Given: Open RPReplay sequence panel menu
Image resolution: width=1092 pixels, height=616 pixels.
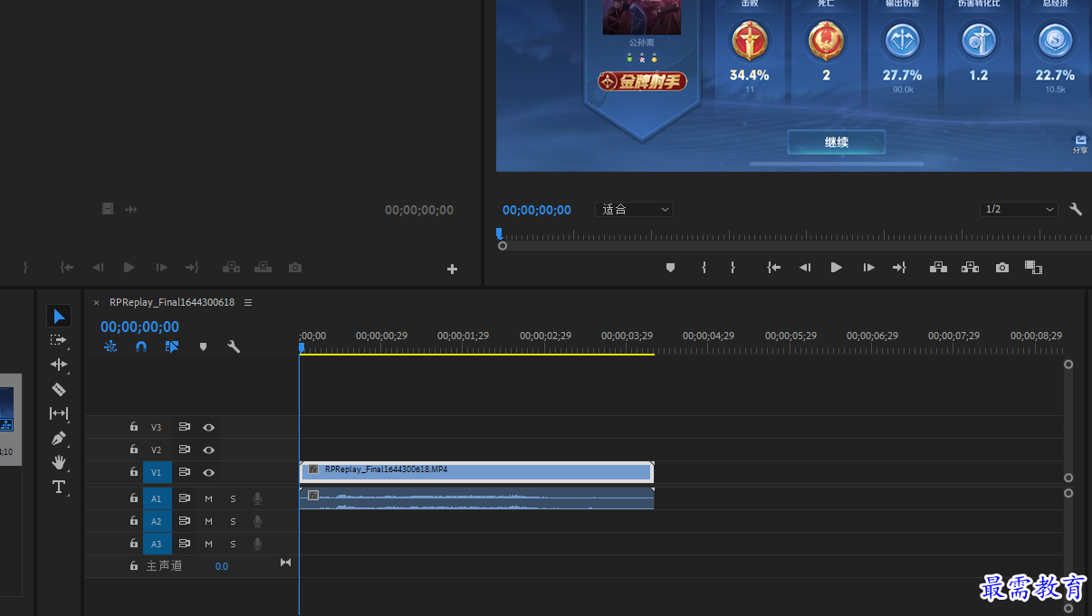Looking at the screenshot, I should pos(248,302).
